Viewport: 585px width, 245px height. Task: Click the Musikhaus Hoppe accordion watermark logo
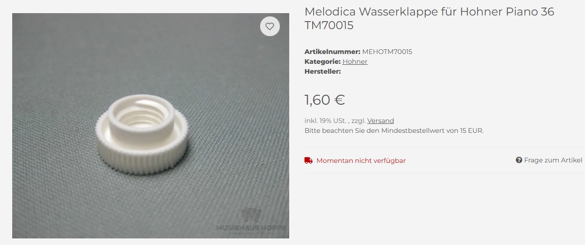251,221
